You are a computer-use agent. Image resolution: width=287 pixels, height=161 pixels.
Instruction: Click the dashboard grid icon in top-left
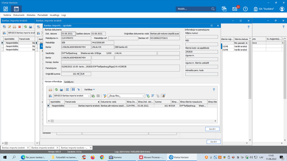(6, 9)
